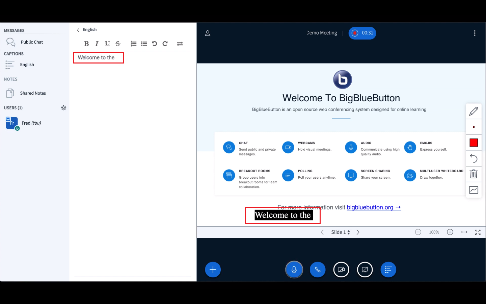The height and width of the screenshot is (304, 486).
Task: Select the pencil drawing tool
Action: pos(474,111)
